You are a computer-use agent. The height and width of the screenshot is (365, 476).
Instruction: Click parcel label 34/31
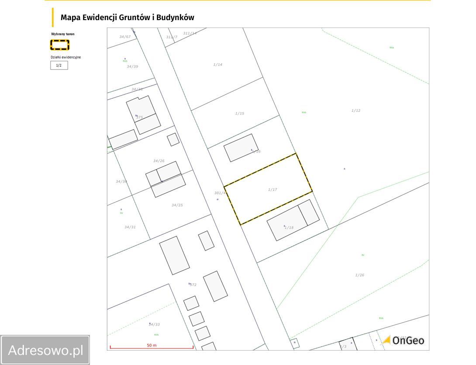[130, 227]
